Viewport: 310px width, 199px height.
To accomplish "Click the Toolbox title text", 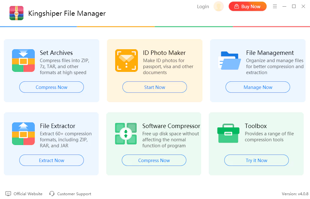I will click(x=256, y=126).
